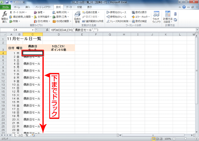Trace precedents (参照元のトレース)
199x141 pixels.
pyautogui.click(x=116, y=12)
